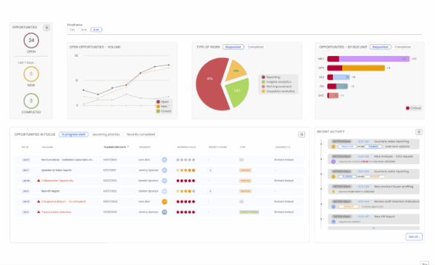This screenshot has height=265, width=435.
Task: Click the yellow pie slice
Action: tap(236, 71)
